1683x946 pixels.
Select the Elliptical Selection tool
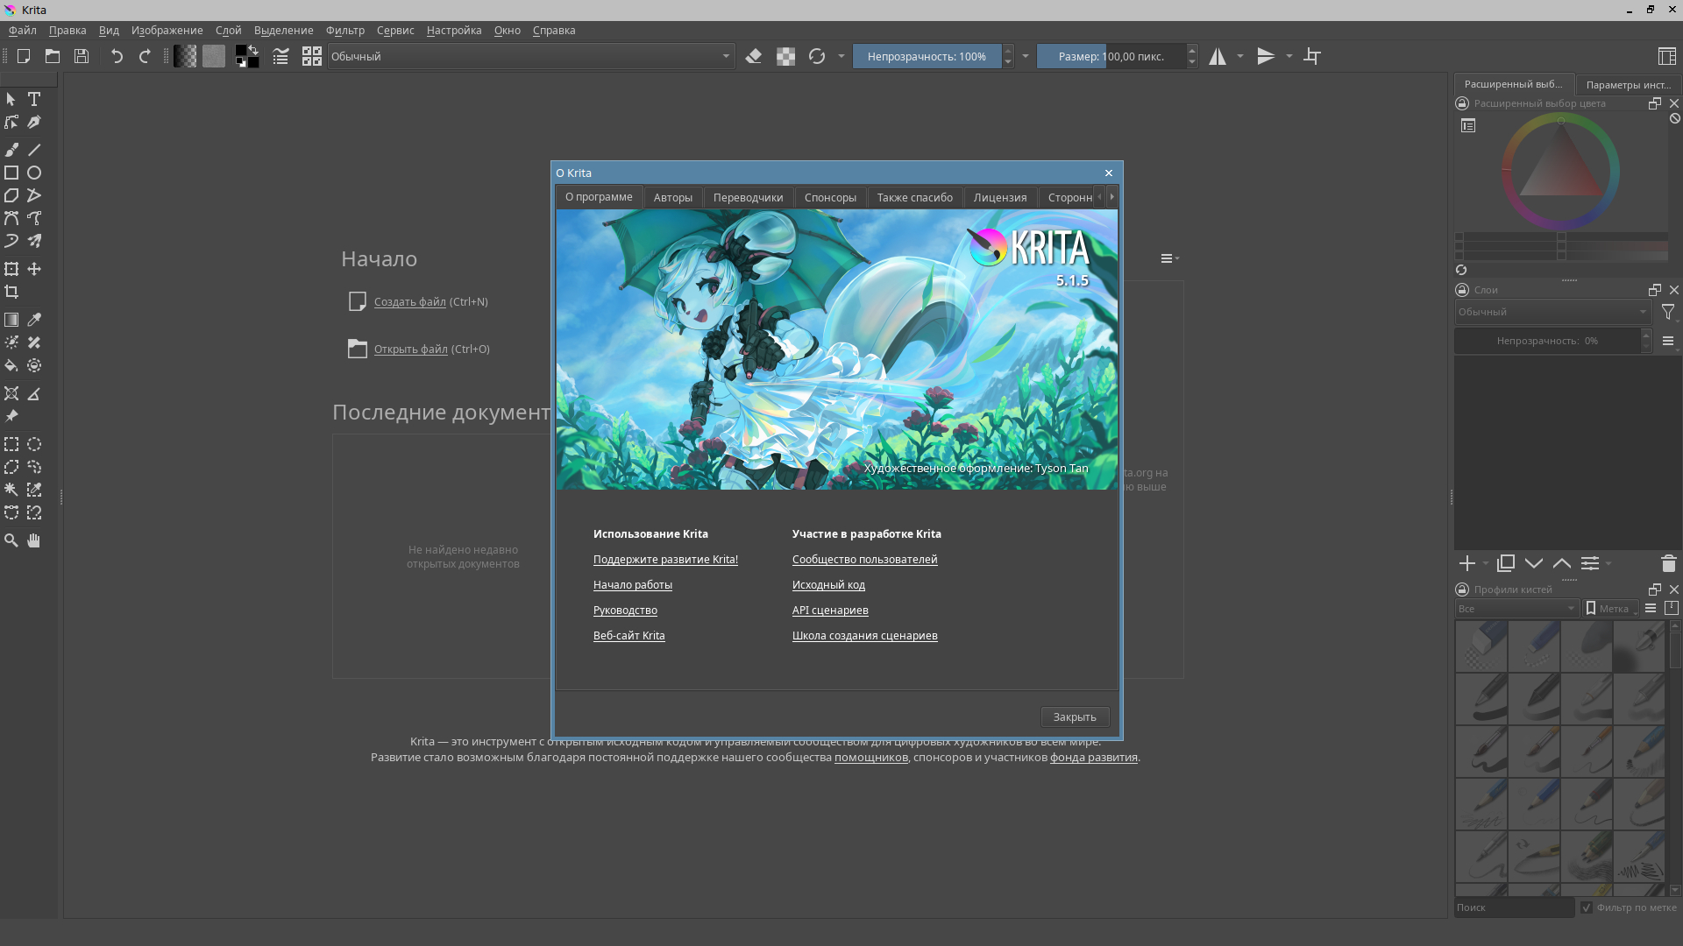tap(34, 444)
